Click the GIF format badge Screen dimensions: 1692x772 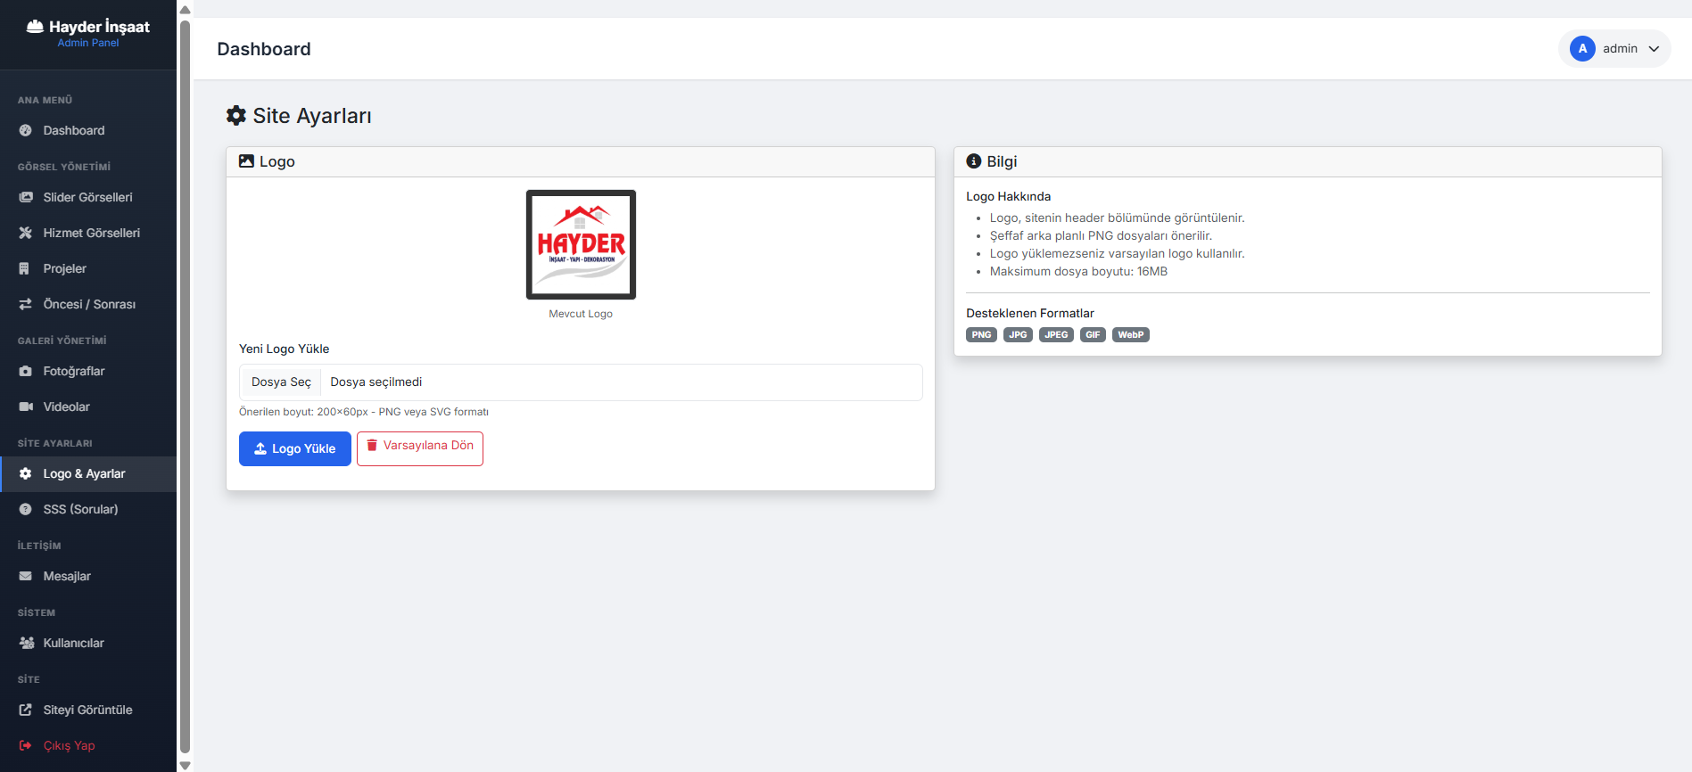(x=1093, y=335)
